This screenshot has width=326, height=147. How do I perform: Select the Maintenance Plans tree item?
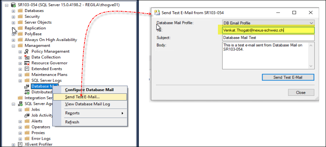click(49, 74)
